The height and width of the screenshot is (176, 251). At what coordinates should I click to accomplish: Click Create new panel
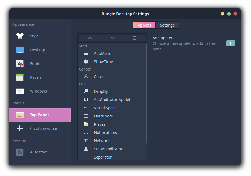pos(46,129)
